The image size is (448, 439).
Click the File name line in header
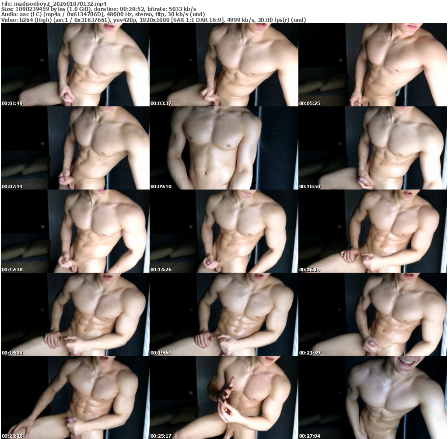54,4
